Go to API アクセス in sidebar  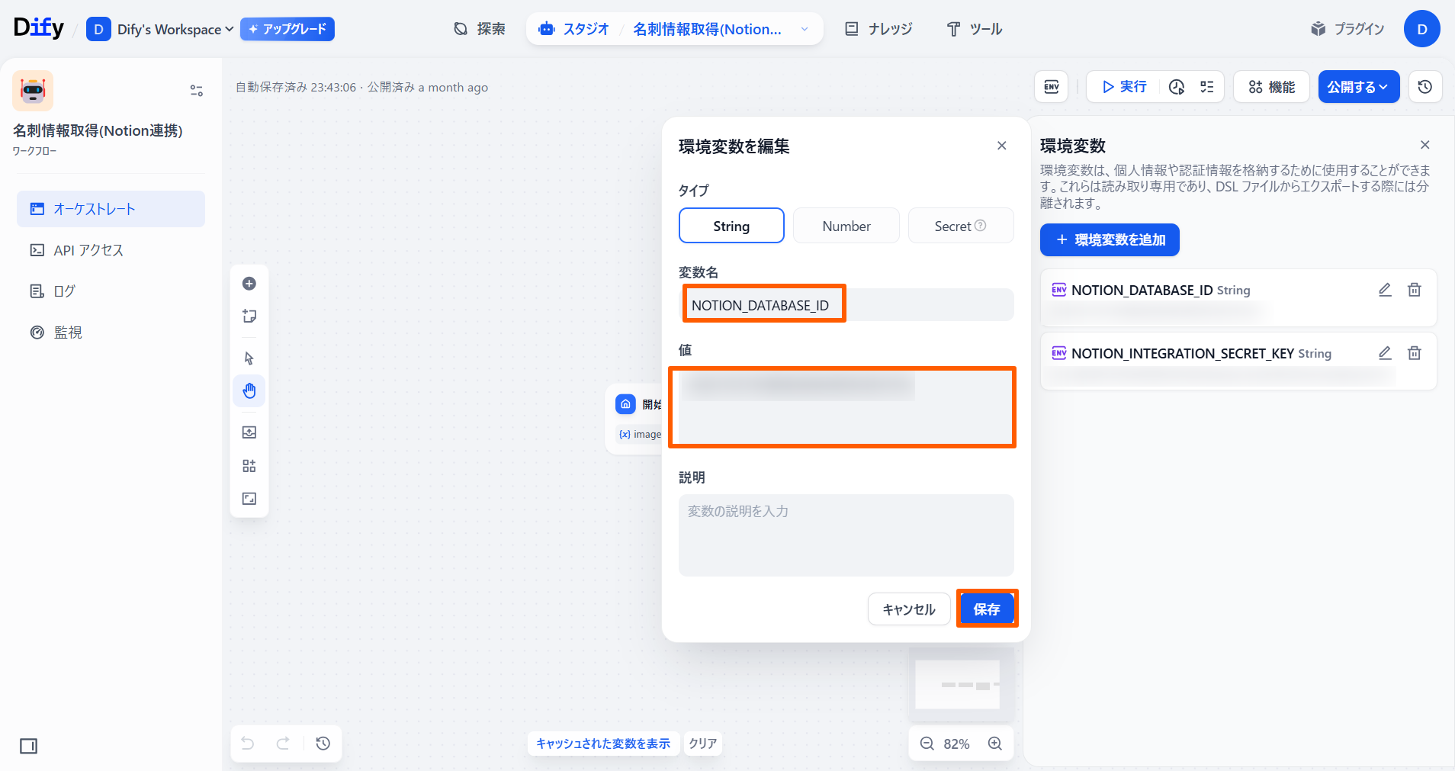88,250
